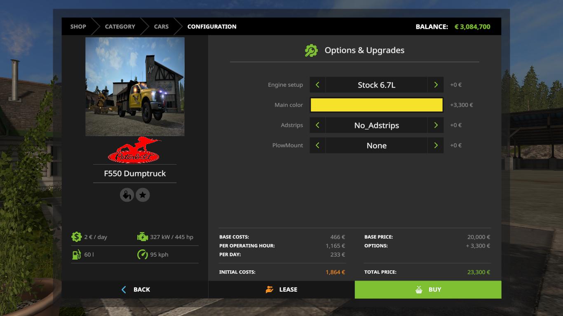Screen dimensions: 563x316
Task: Choose next PlowMount option
Action: (x=436, y=145)
